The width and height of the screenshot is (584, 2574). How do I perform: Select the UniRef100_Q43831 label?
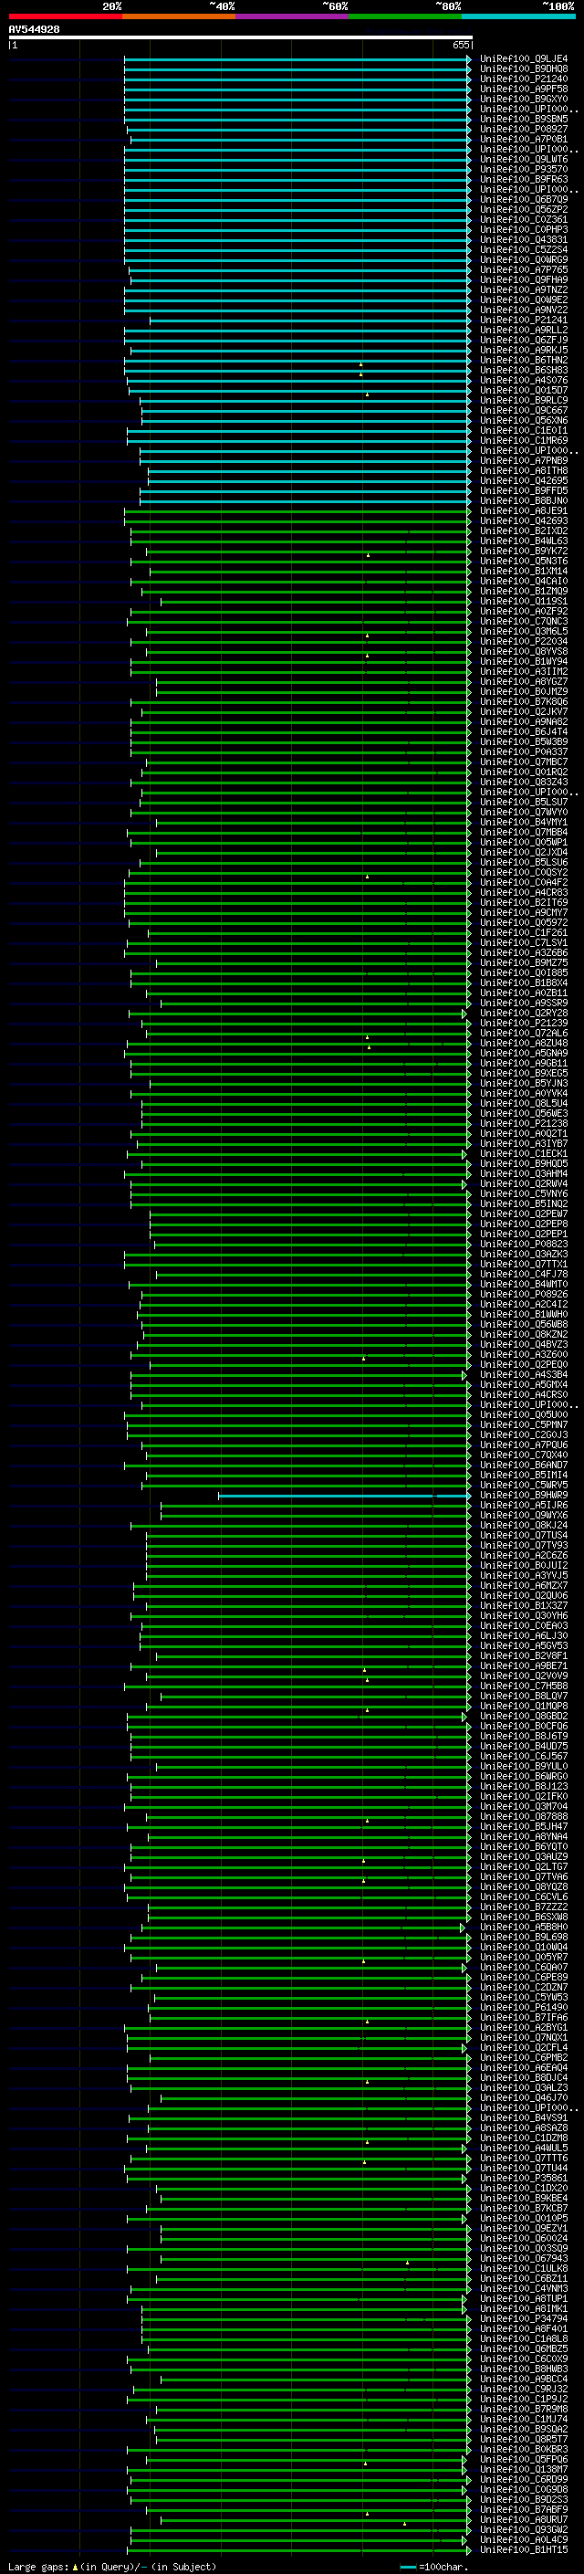click(x=524, y=240)
